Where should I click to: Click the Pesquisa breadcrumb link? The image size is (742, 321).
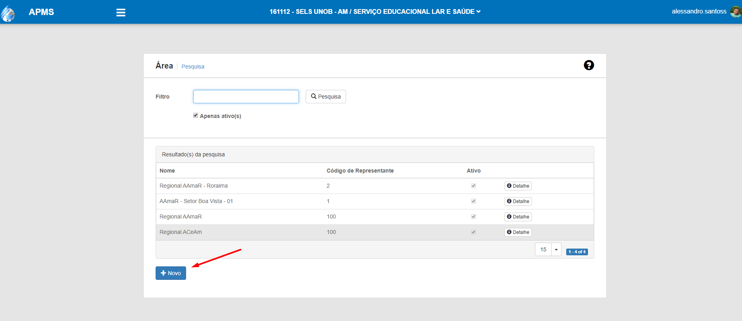pyautogui.click(x=193, y=66)
